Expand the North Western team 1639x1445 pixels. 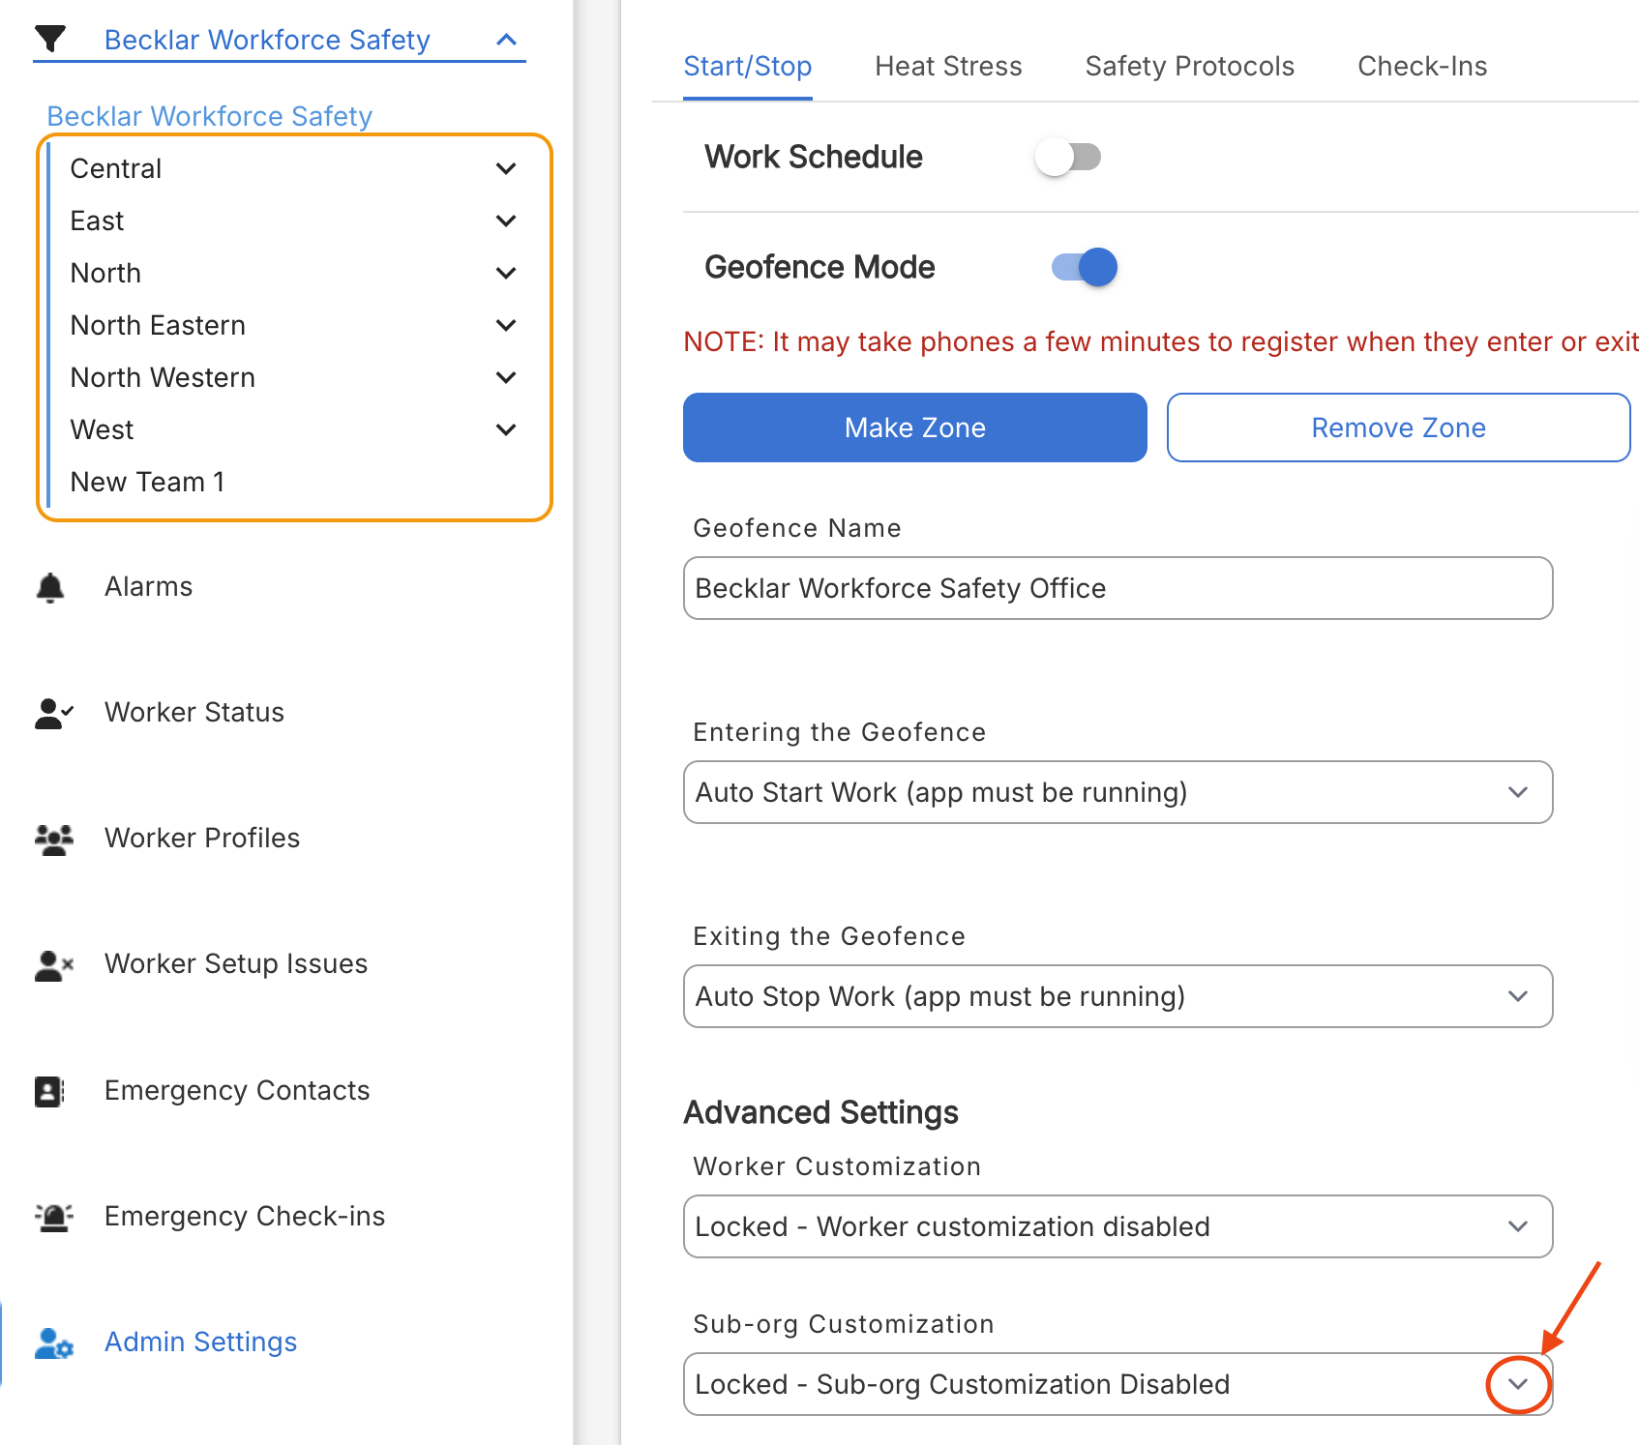tap(505, 377)
